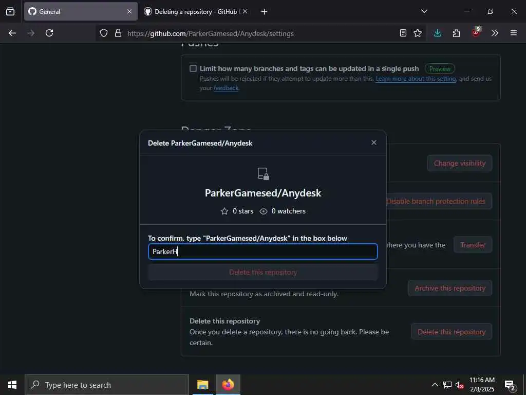Open tracking protection shield icon
The width and height of the screenshot is (526, 395).
tap(104, 33)
